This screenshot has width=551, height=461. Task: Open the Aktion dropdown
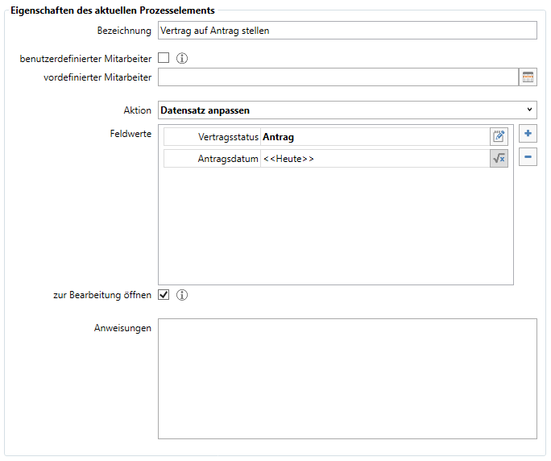coord(347,110)
